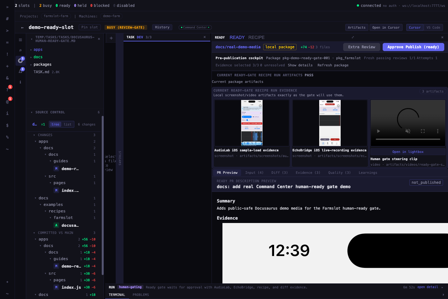Screen dimensions: 448x299
Task: Select VS Code as the editor
Action: [433, 27]
